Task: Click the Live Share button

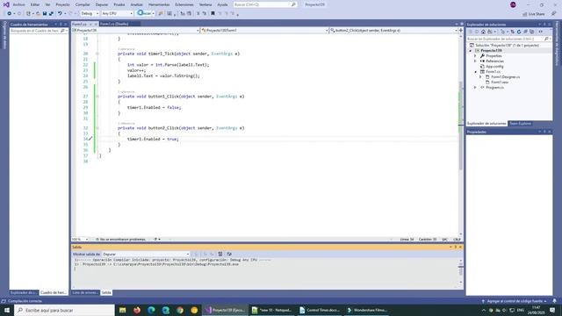Action: [x=534, y=14]
